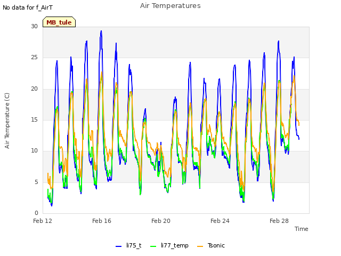
Task: Click the 0 y-axis tick label
Action: coord(36,213)
